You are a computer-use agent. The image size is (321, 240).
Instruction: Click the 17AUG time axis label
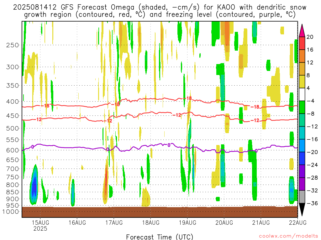pyautogui.click(x=114, y=222)
